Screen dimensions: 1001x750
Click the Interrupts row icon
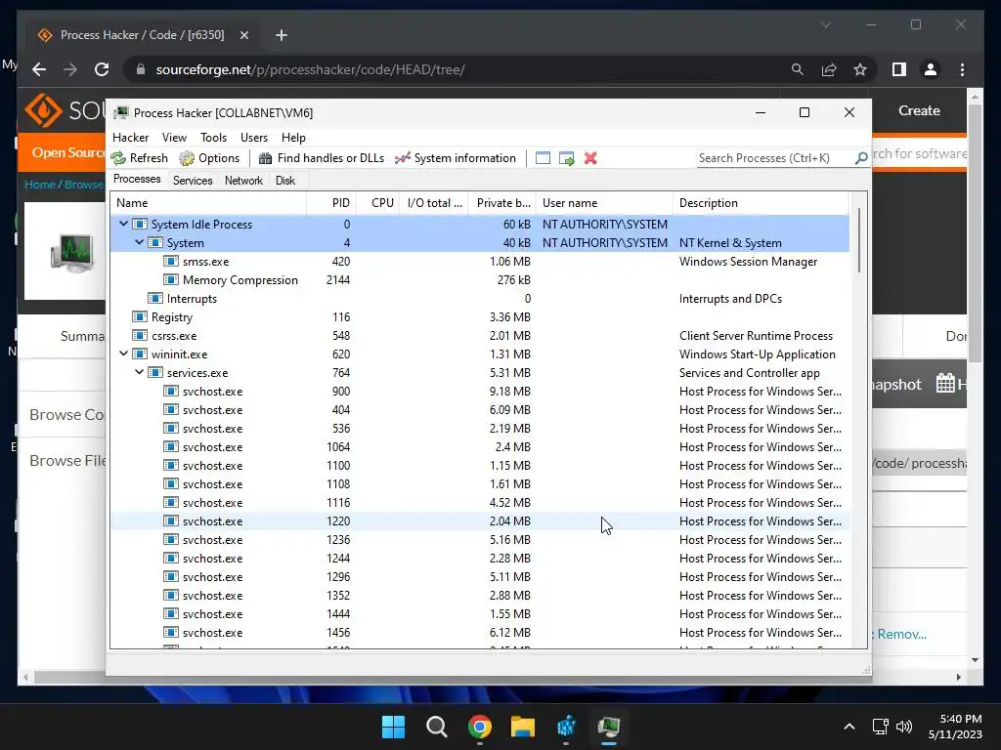click(x=155, y=299)
